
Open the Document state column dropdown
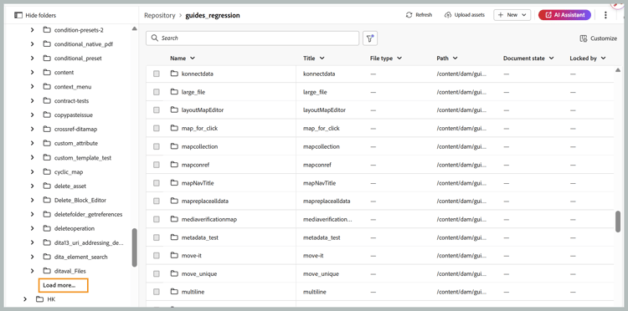(552, 59)
